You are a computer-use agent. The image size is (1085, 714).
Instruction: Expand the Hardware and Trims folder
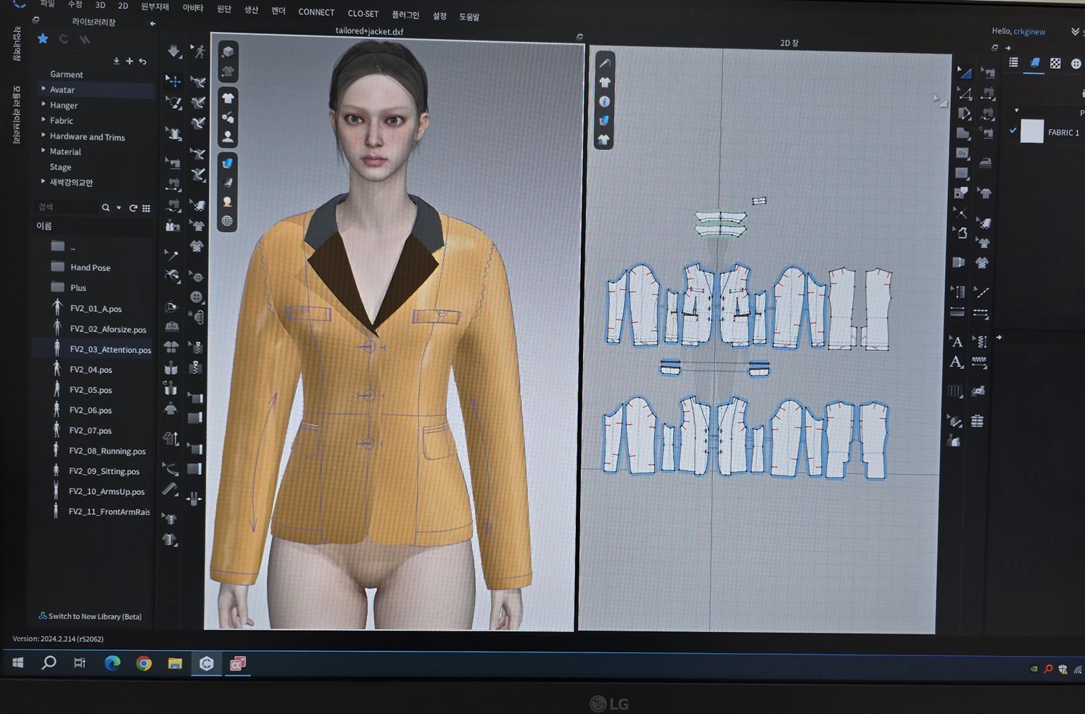pos(87,137)
